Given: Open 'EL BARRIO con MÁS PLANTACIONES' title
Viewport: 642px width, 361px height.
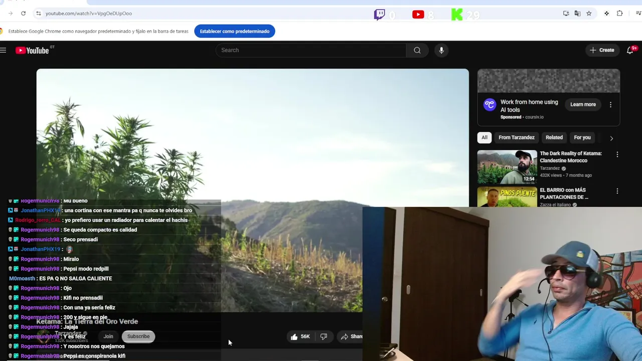Looking at the screenshot, I should (564, 194).
